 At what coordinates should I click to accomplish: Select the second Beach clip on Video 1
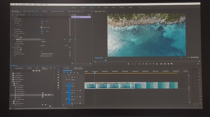(156, 85)
